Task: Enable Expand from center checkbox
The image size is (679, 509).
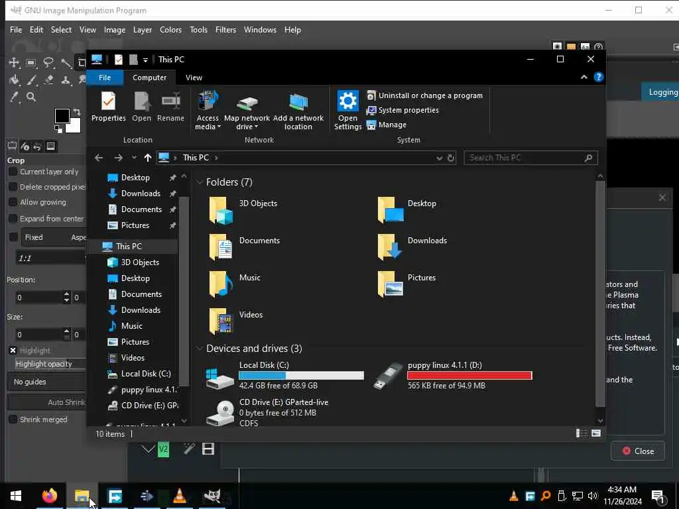Action: point(13,219)
